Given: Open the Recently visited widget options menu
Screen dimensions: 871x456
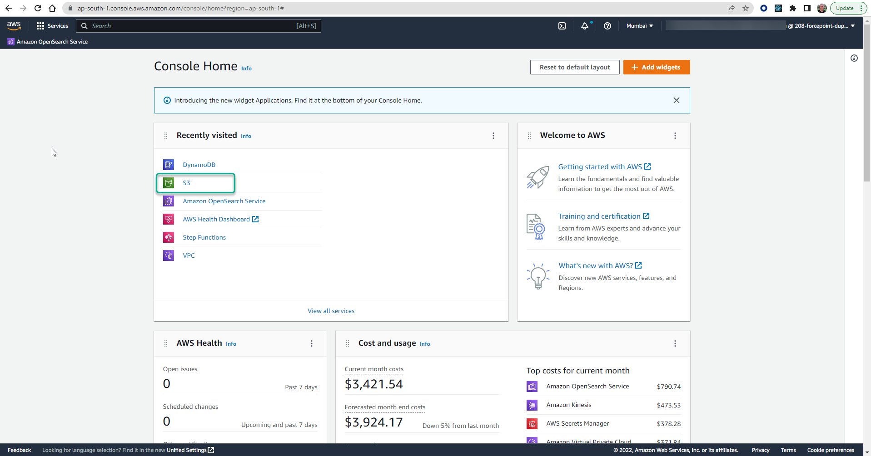Looking at the screenshot, I should coord(493,135).
